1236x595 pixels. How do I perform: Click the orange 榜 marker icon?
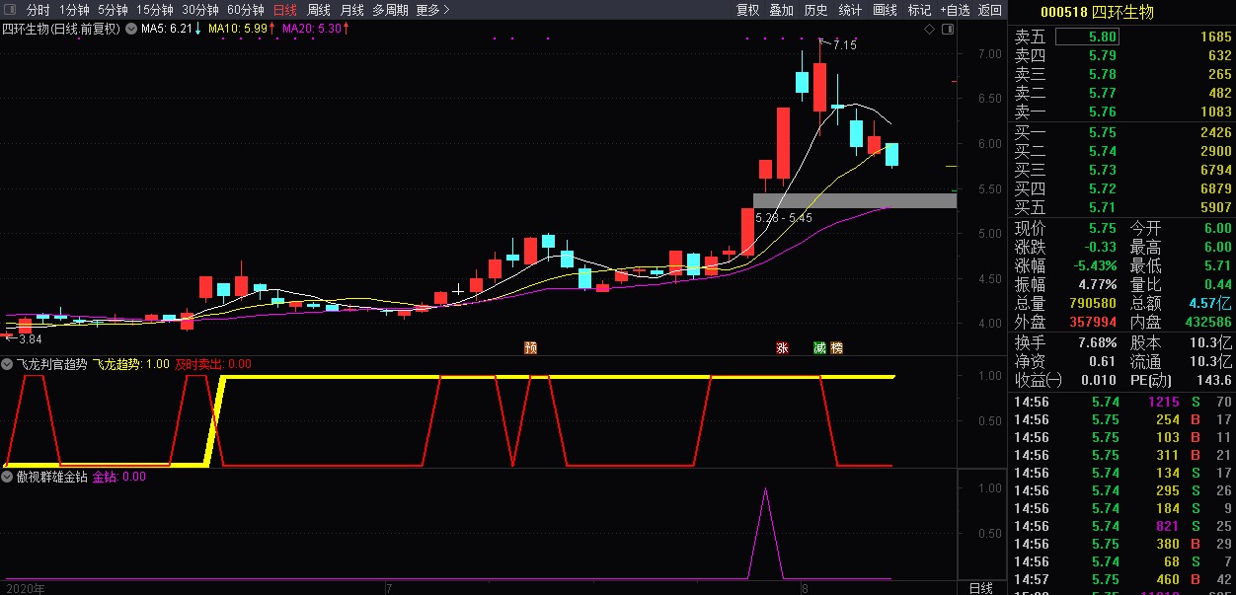[x=837, y=347]
